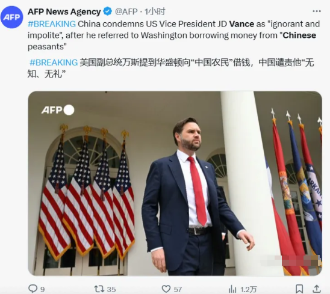Open the 1小时 timestamp link
This screenshot has height=294, width=330.
click(155, 11)
